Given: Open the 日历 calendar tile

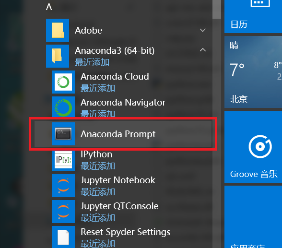Looking at the screenshot, I should pos(253,16).
